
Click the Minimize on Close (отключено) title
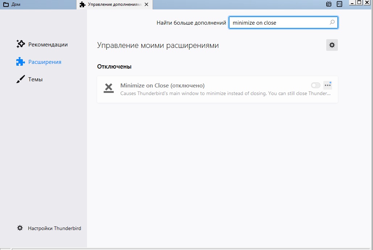tap(162, 86)
